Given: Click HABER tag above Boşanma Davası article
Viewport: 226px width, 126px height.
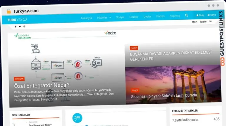Looking at the screenshot, I should [134, 48].
